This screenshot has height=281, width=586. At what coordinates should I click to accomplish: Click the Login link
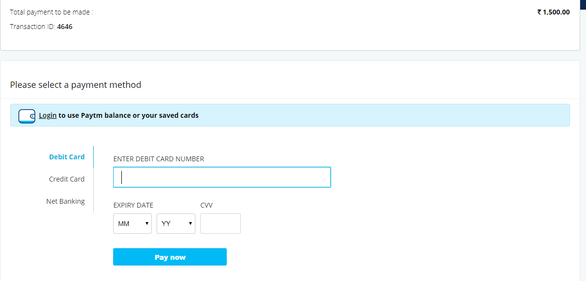click(x=47, y=115)
